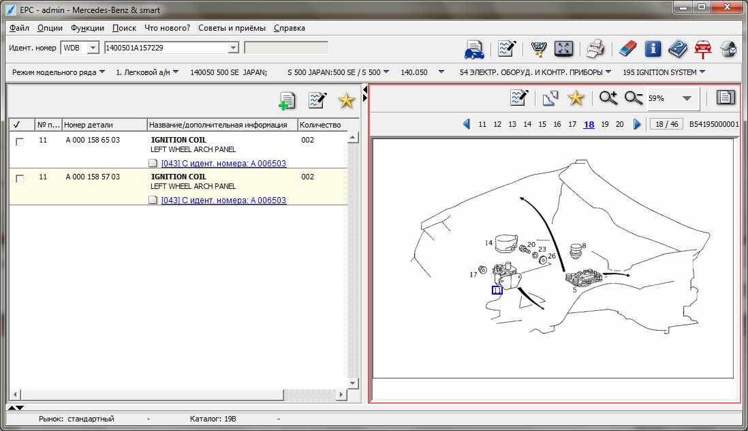Open the notes icon in the parts list panel
This screenshot has height=431, width=748.
pyautogui.click(x=317, y=100)
